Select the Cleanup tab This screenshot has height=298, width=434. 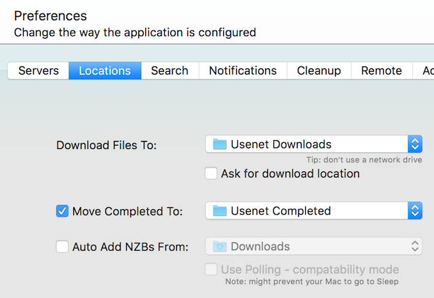coord(319,70)
